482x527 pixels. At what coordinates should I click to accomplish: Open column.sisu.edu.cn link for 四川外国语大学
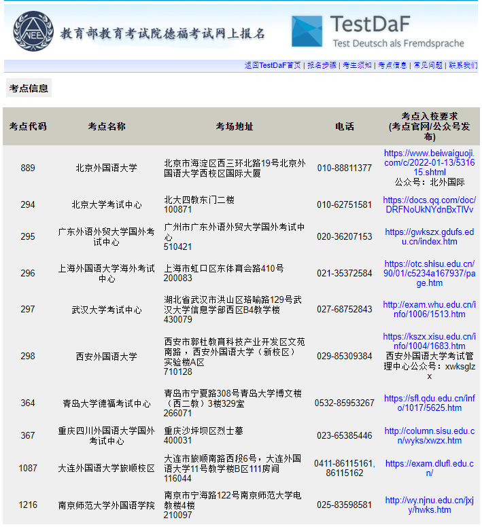click(429, 435)
